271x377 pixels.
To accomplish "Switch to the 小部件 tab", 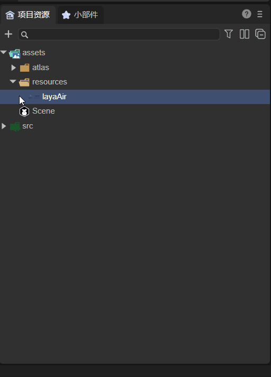I will coord(80,15).
